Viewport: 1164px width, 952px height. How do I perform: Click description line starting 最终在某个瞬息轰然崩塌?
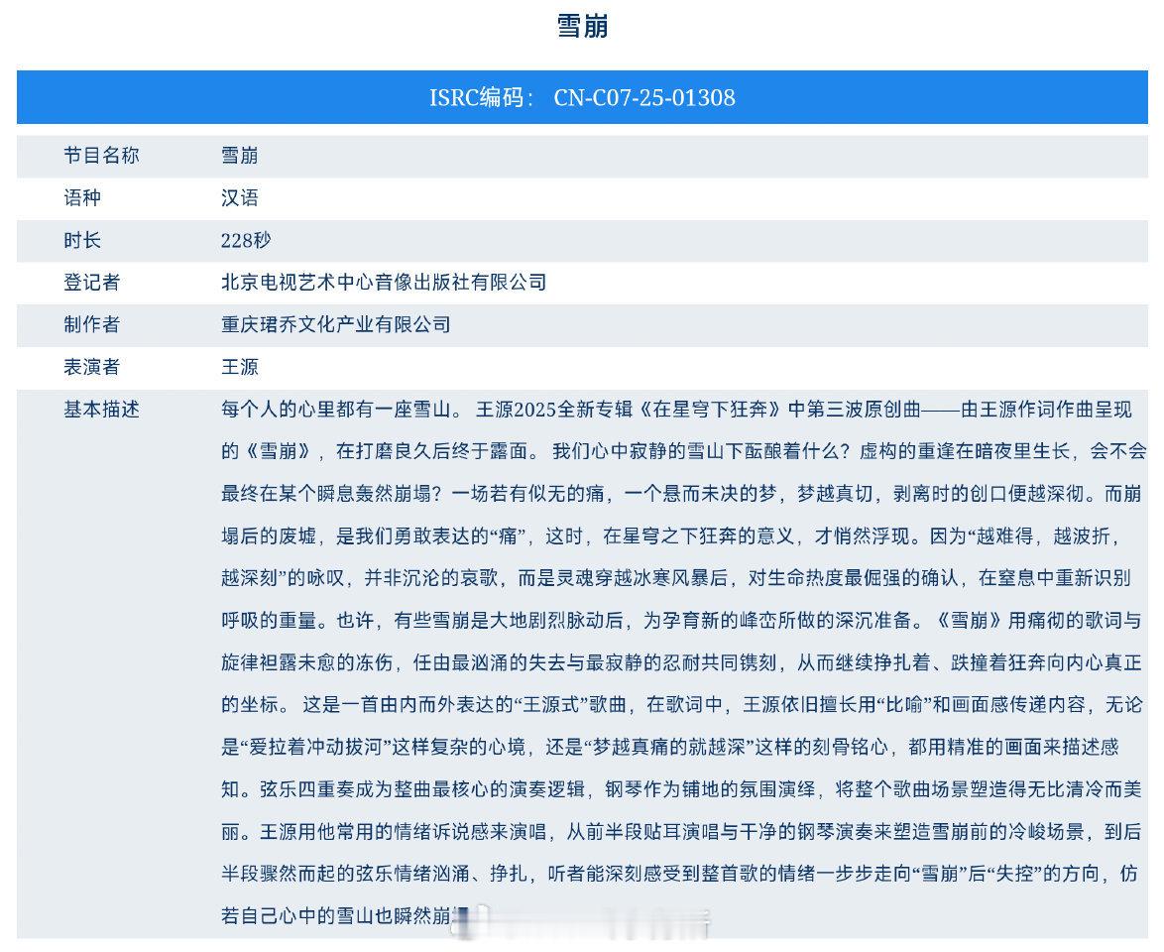681,493
